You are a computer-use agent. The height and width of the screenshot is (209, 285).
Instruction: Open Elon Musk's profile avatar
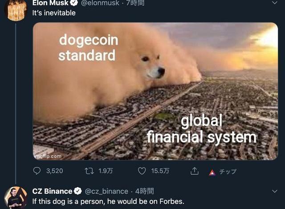click(16, 10)
